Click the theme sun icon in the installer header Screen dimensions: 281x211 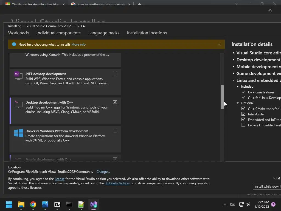pos(270,10)
